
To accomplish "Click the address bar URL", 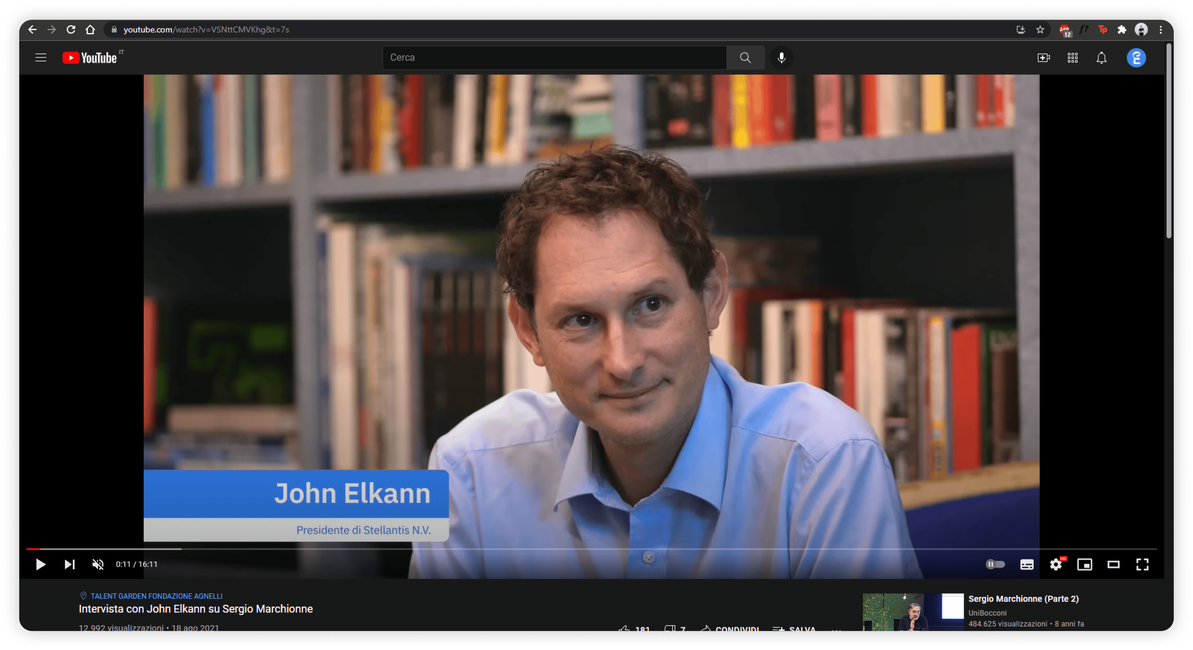I will pos(206,30).
